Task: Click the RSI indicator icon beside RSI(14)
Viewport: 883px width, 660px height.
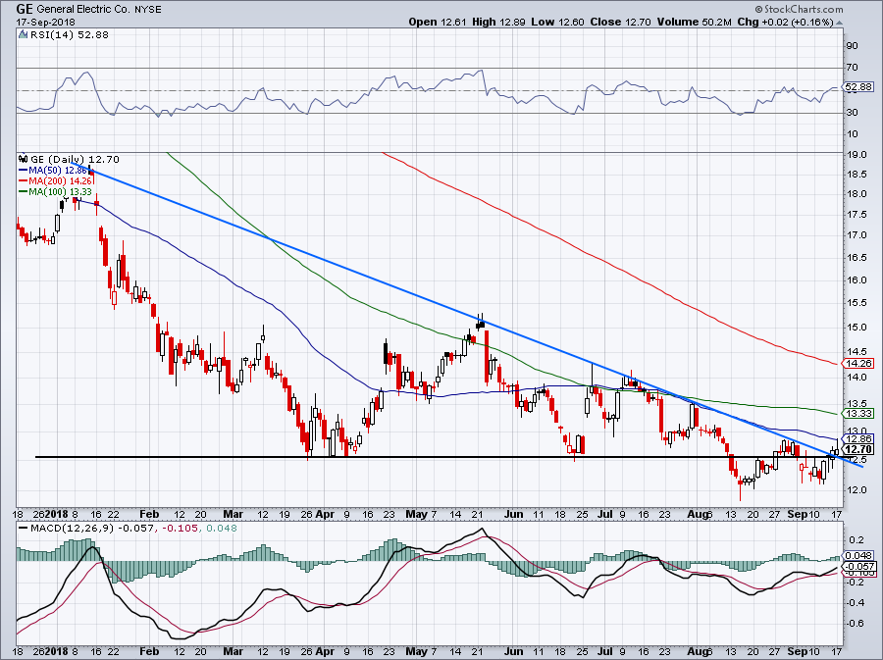Action: click(x=24, y=34)
